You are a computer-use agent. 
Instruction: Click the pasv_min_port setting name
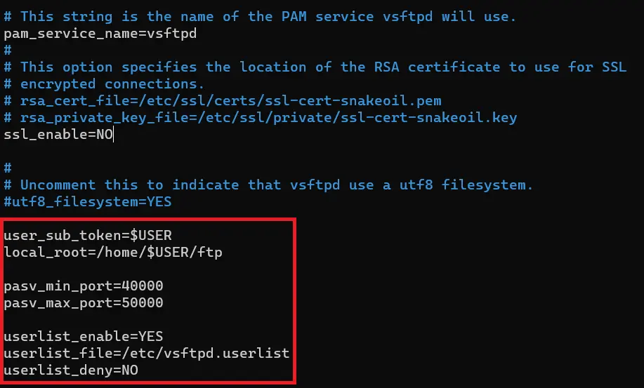(x=58, y=286)
